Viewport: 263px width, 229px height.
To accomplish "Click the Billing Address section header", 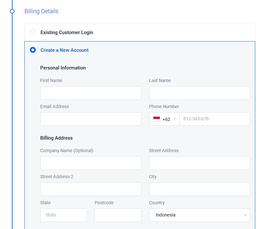I will (56, 138).
